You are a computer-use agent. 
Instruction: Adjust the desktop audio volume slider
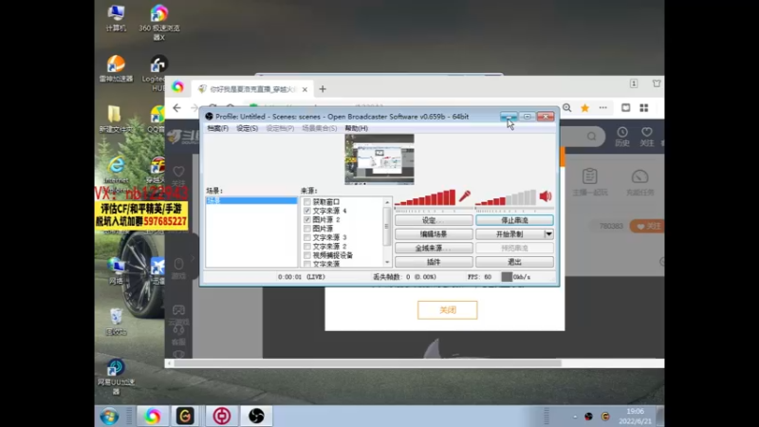coord(514,209)
